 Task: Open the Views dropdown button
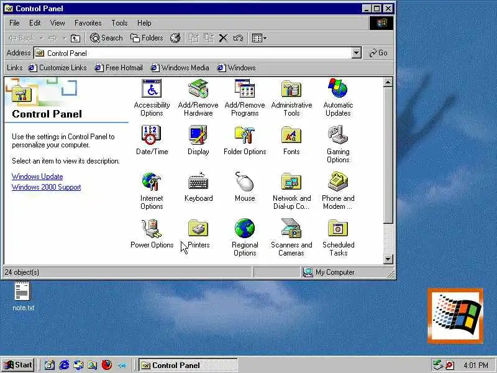259,38
